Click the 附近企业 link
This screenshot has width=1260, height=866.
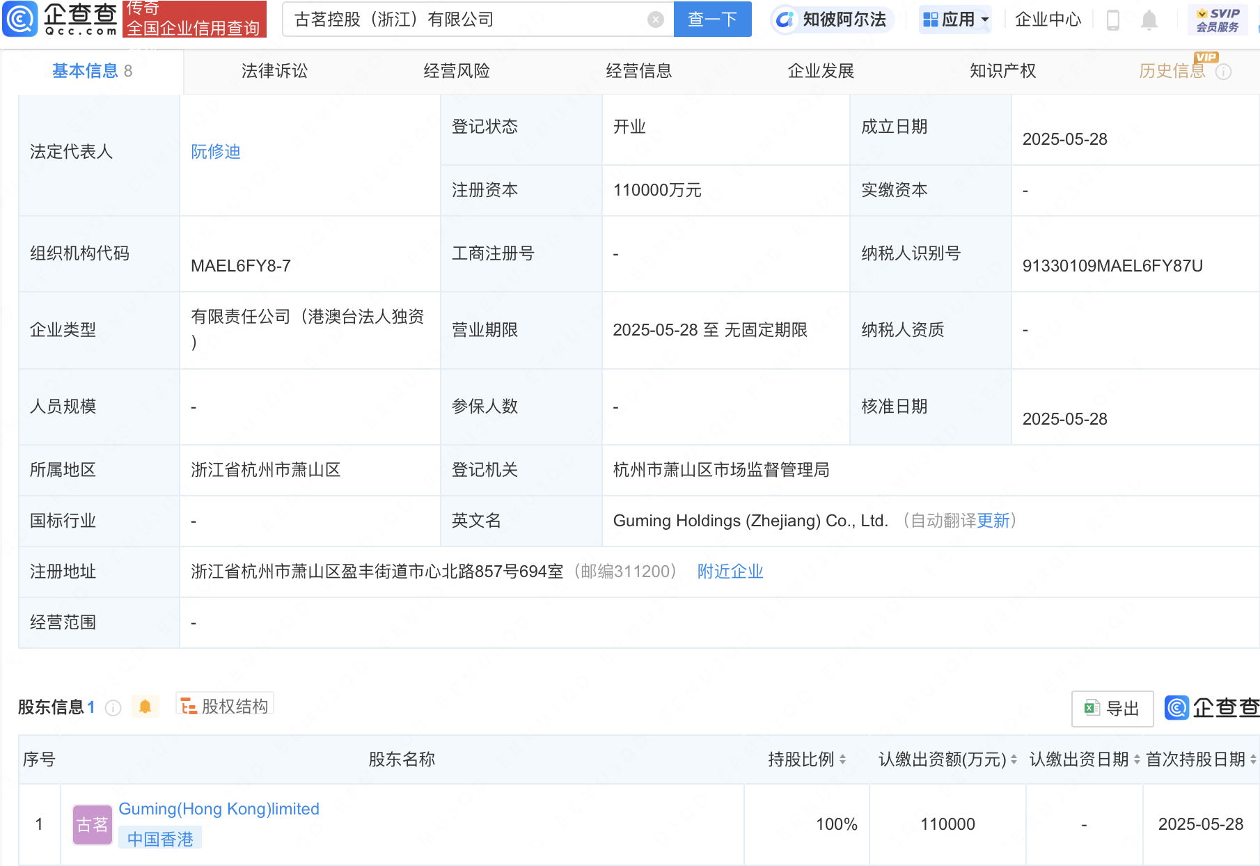point(730,572)
